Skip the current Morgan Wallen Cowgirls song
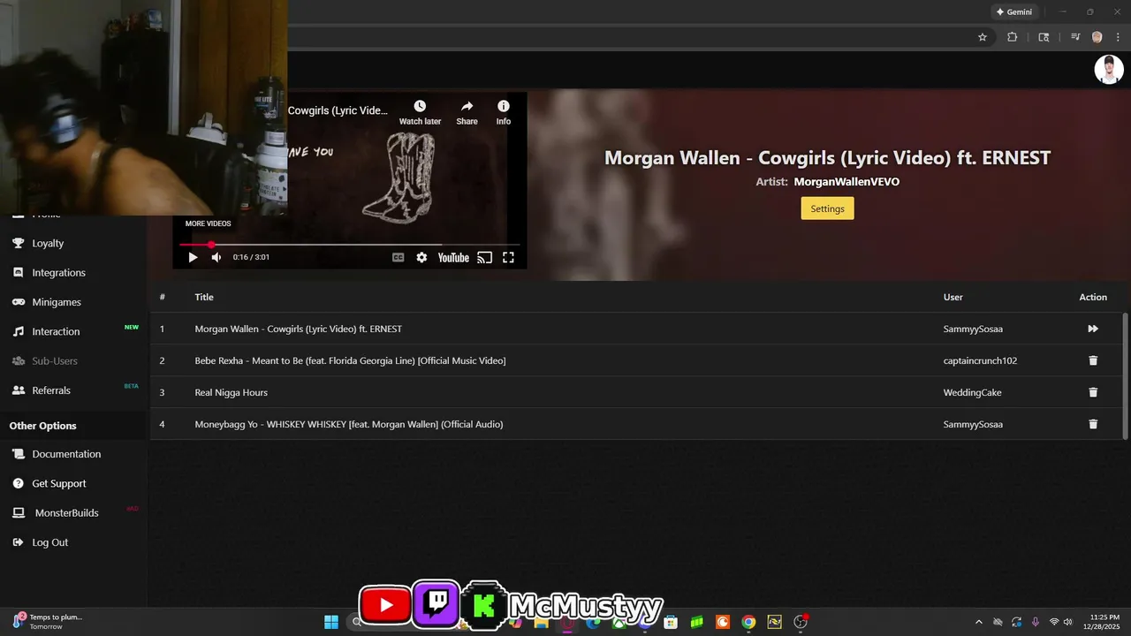 1093,329
